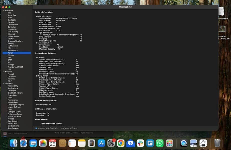Click the computer icon in the path bar
The image size is (231, 150).
[36, 128]
